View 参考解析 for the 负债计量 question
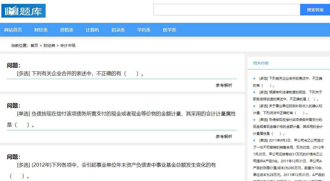 [224, 137]
